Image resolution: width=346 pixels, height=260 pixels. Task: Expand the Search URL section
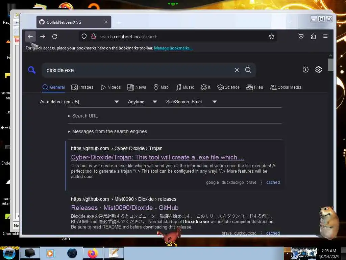83,116
